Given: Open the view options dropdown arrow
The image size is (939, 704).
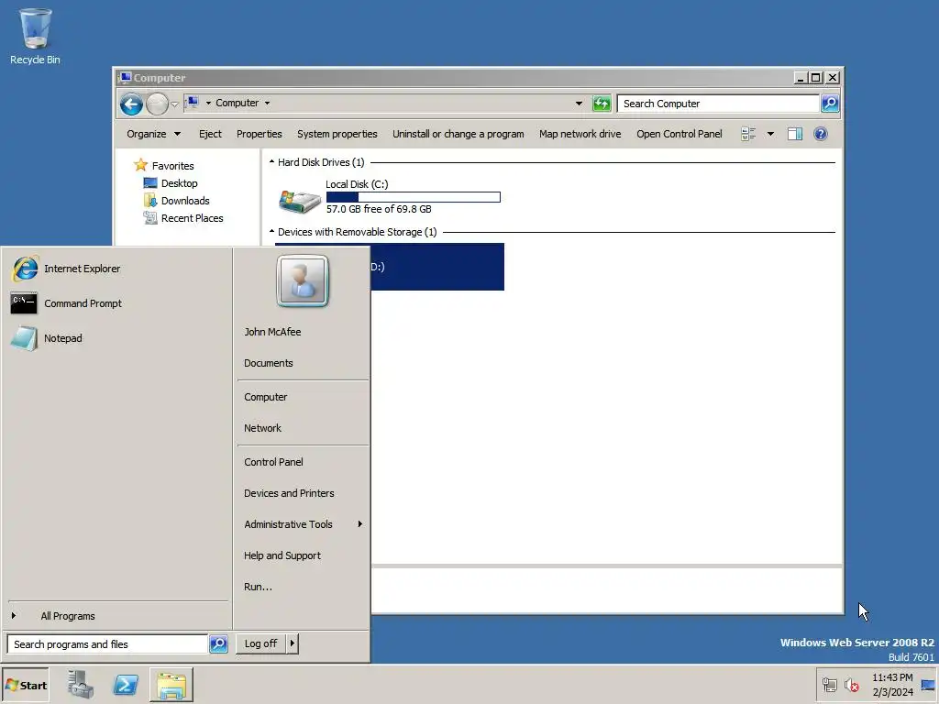Looking at the screenshot, I should pyautogui.click(x=770, y=134).
